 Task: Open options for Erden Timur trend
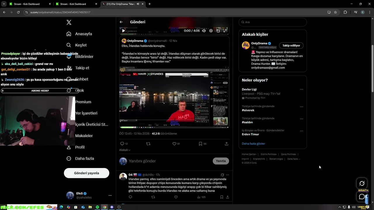pos(302,131)
